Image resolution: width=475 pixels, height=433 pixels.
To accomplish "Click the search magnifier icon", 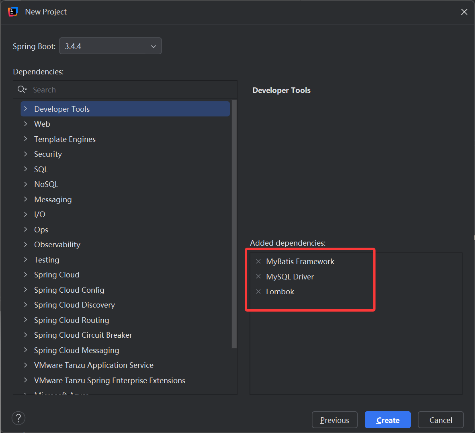I will pos(22,89).
